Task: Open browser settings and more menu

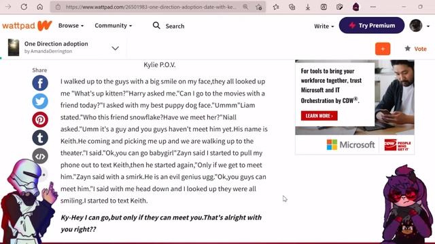Action: point(373,7)
